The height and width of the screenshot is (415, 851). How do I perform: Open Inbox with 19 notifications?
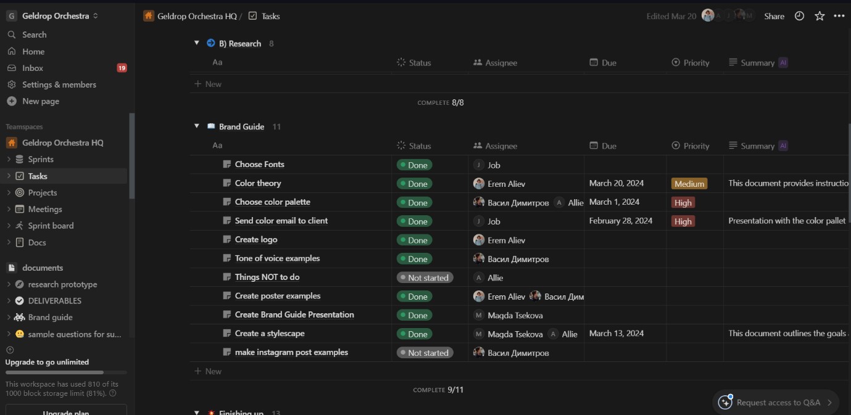33,68
